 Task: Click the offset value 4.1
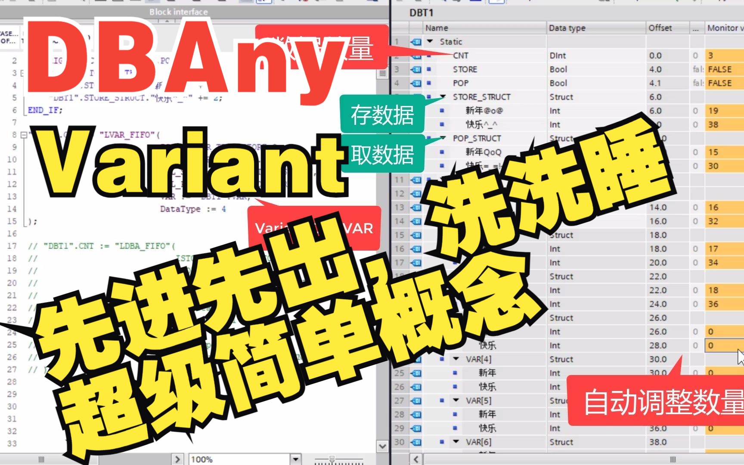(x=655, y=83)
